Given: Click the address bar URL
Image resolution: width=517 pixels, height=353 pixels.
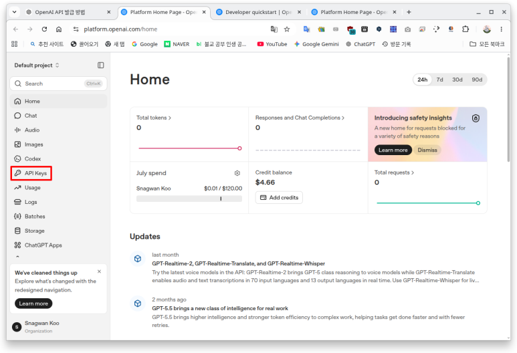Looking at the screenshot, I should (120, 29).
